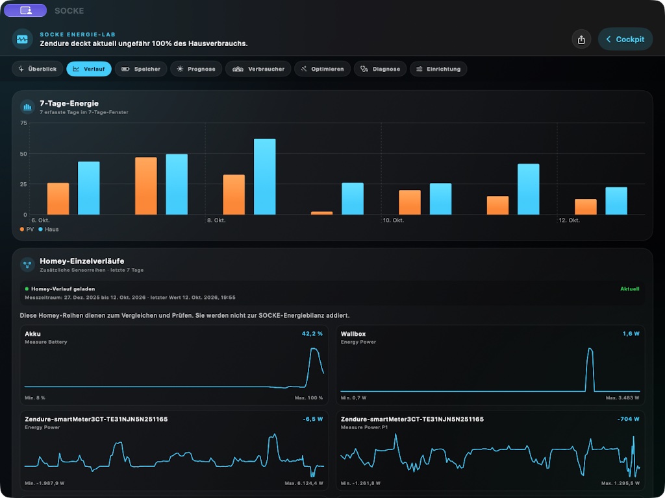Click the "Min. -1.261,8 W" label
Image resolution: width=665 pixels, height=498 pixels.
point(360,483)
